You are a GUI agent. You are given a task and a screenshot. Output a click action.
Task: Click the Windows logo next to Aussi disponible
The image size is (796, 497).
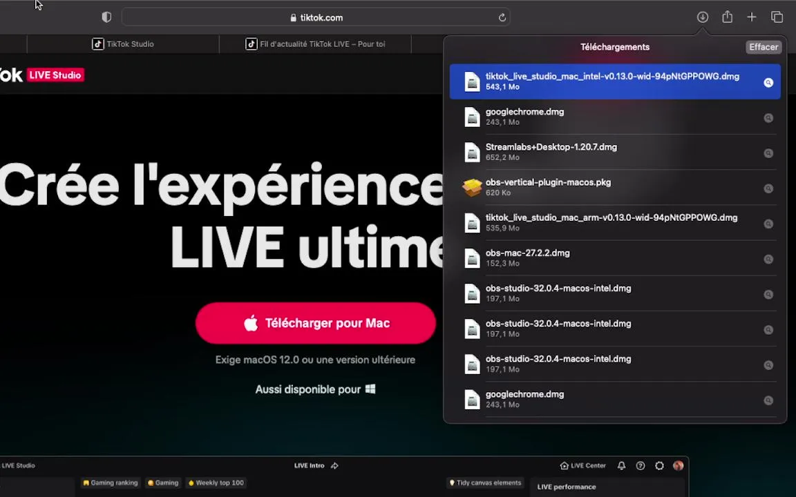[x=370, y=389]
